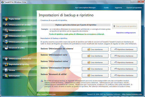Screen dimensions: 145x97
Task: Crea istantanea for Ottimizzazioni del sistema
Action: point(95,49)
